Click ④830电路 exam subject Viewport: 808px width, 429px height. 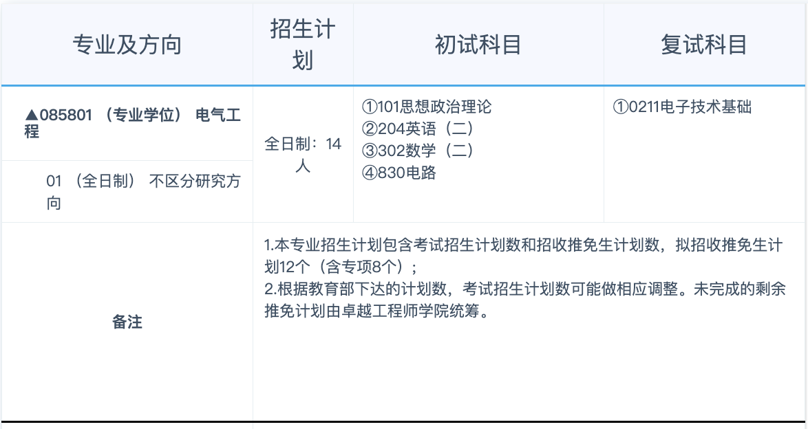(399, 173)
